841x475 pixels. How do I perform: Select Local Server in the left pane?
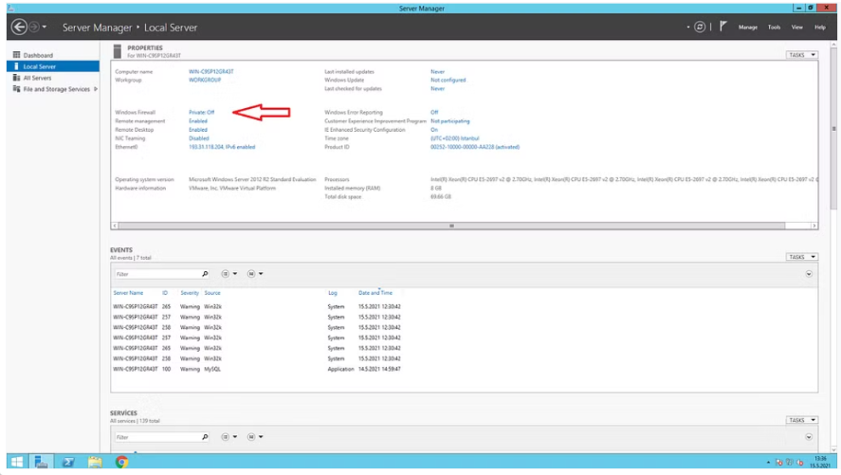tap(52, 66)
